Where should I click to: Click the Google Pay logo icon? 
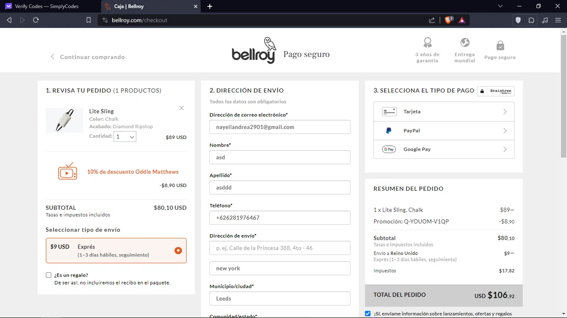pyautogui.click(x=389, y=149)
